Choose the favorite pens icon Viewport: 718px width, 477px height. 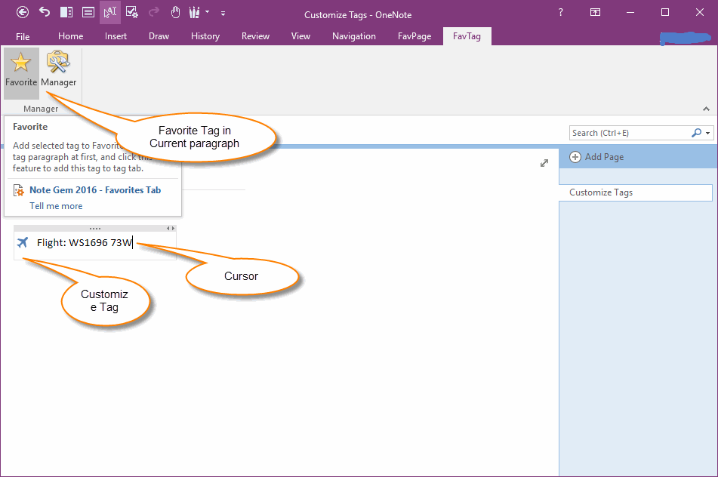(x=195, y=12)
